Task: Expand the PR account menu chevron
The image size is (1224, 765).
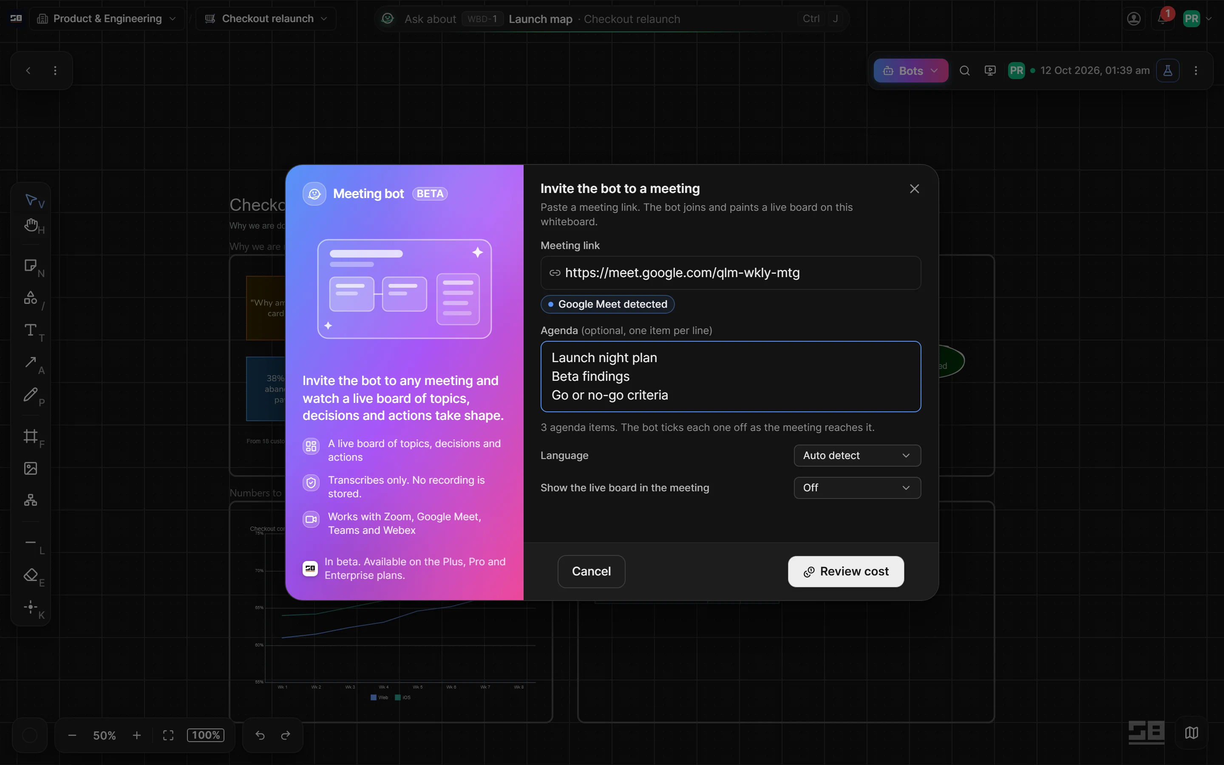Action: point(1209,19)
